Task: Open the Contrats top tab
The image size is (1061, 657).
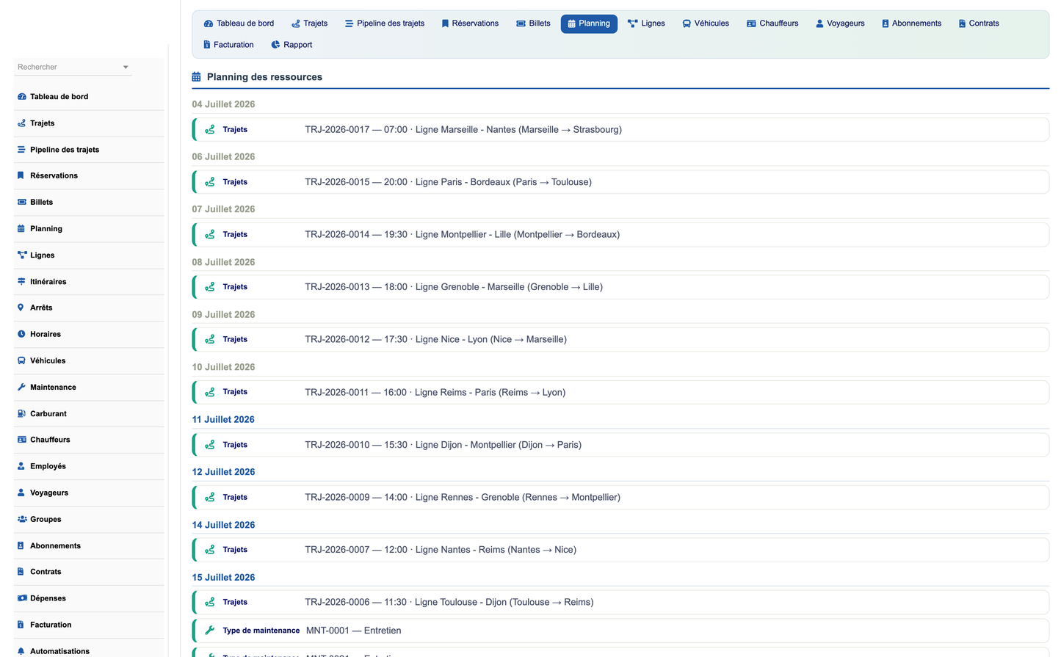Action: click(x=979, y=23)
